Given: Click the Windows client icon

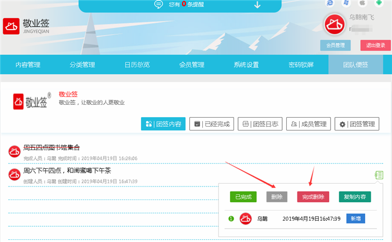Looking at the screenshot, I should tap(346, 3).
